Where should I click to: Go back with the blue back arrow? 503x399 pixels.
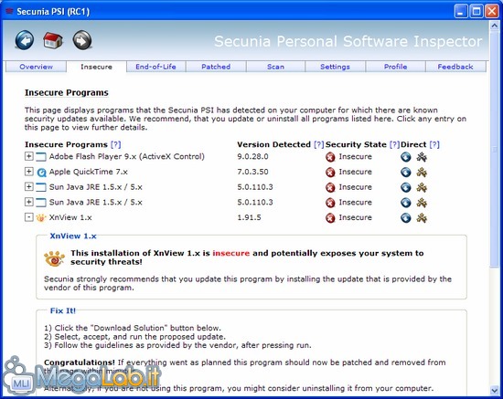25,40
